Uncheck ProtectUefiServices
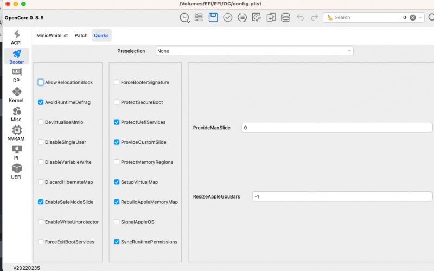Viewport: 434px width, 271px height. (117, 122)
